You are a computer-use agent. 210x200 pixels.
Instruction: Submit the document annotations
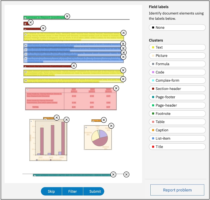(x=94, y=191)
